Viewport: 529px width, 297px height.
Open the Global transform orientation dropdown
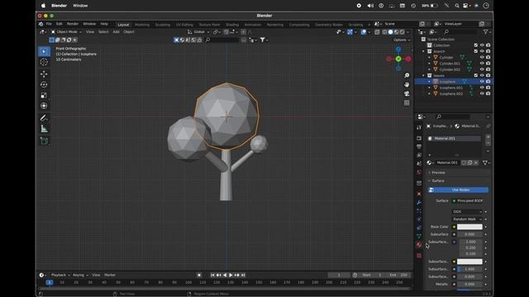click(x=198, y=31)
